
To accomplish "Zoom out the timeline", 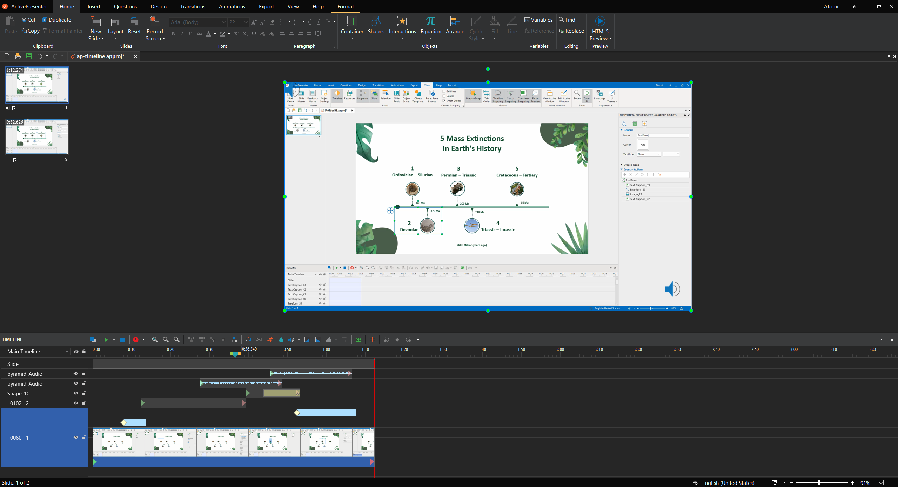I will [x=166, y=340].
